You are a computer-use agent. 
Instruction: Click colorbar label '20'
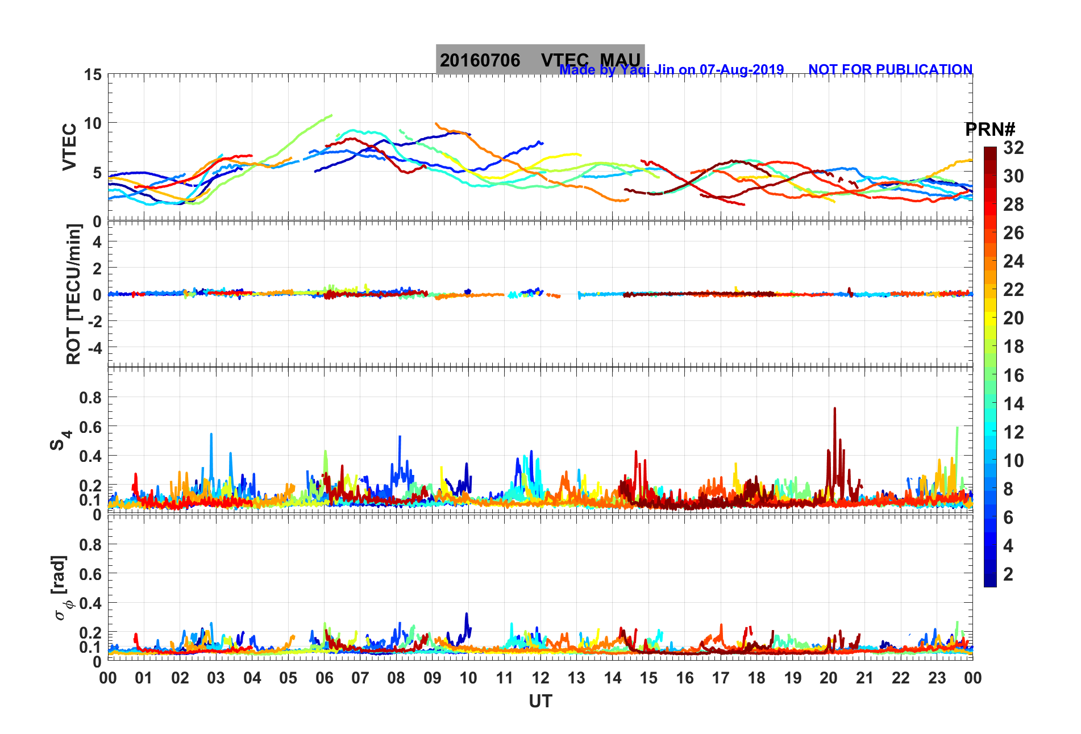point(1013,318)
